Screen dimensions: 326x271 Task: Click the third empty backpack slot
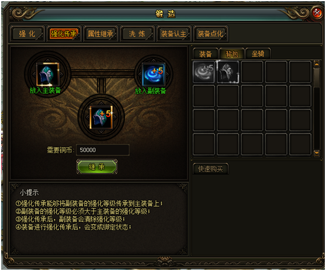[252, 72]
